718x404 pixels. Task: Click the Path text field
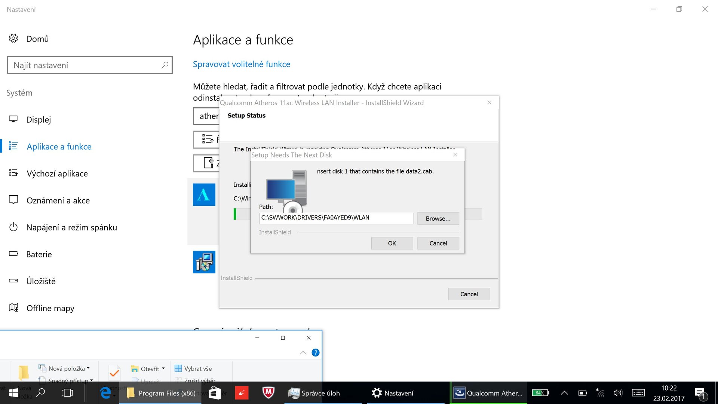click(335, 218)
